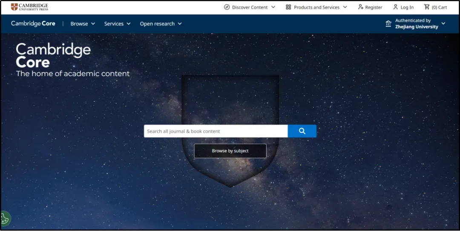The image size is (460, 231).
Task: Click the add-user icon beside Register
Action: coord(361,7)
